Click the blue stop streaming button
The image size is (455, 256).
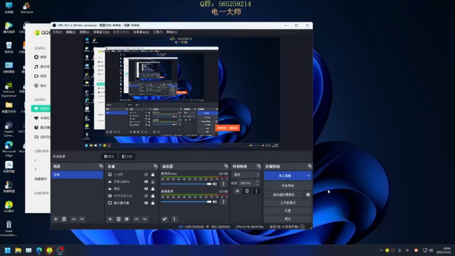coord(285,176)
